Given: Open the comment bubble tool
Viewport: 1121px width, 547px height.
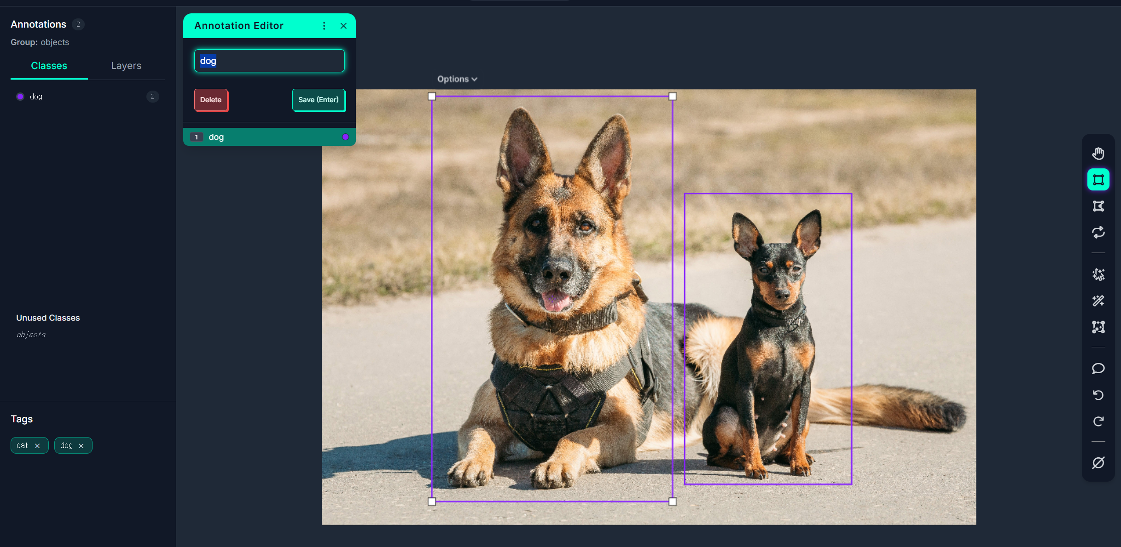Looking at the screenshot, I should (x=1098, y=369).
